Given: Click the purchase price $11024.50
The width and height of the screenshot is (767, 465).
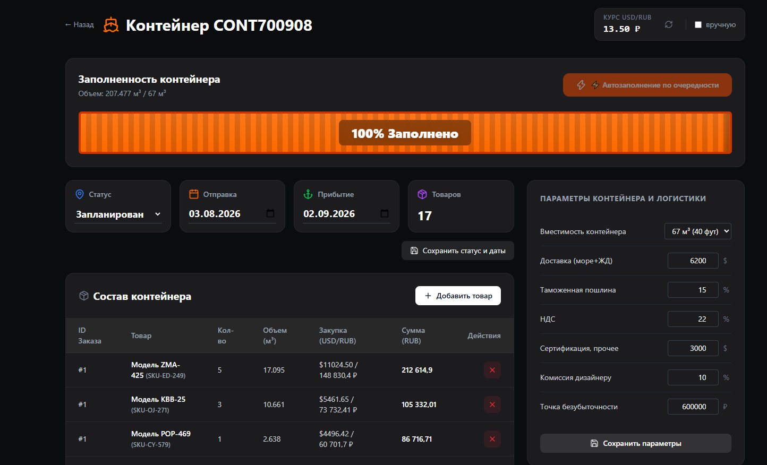Looking at the screenshot, I should (x=336, y=365).
